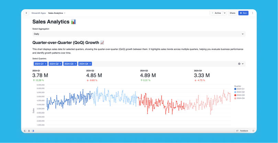This screenshot has width=278, height=143.
Task: Clear all selected quarters
Action: (x=239, y=64)
